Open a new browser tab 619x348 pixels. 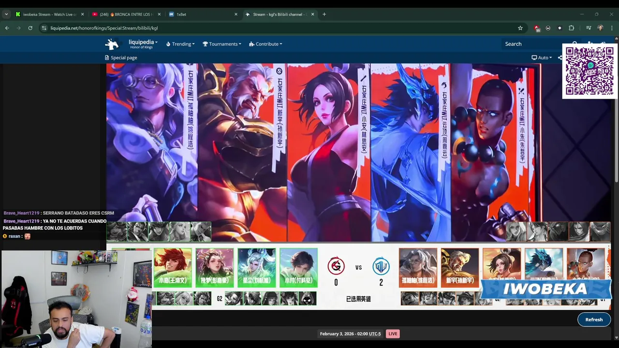coord(324,14)
